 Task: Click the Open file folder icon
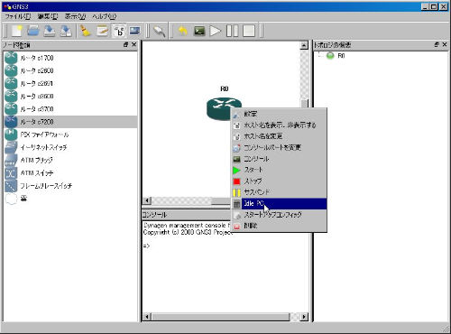(x=33, y=31)
